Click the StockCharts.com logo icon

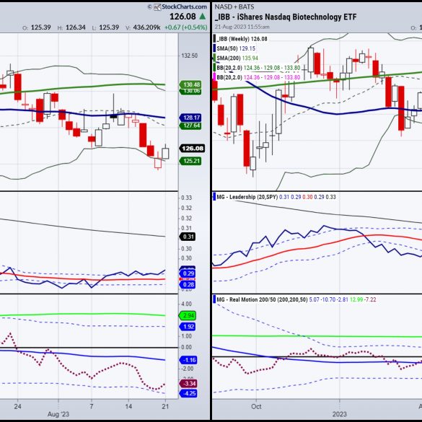tap(157, 7)
